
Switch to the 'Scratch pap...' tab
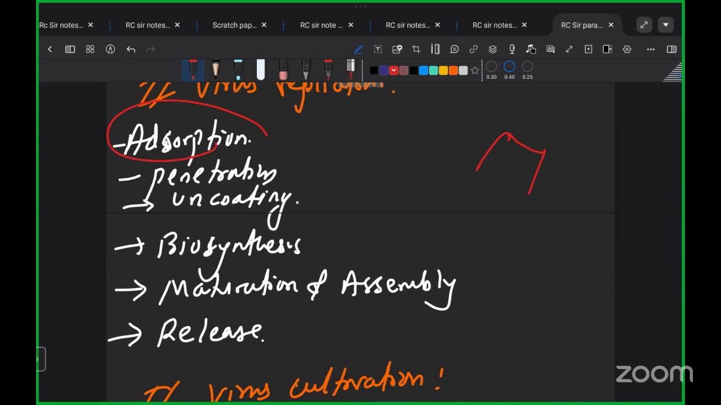click(234, 25)
